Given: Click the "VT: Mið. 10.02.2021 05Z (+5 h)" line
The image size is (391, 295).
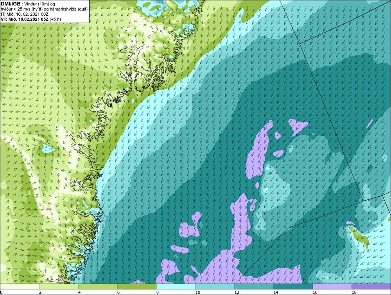Looking at the screenshot, I should 31,19.
